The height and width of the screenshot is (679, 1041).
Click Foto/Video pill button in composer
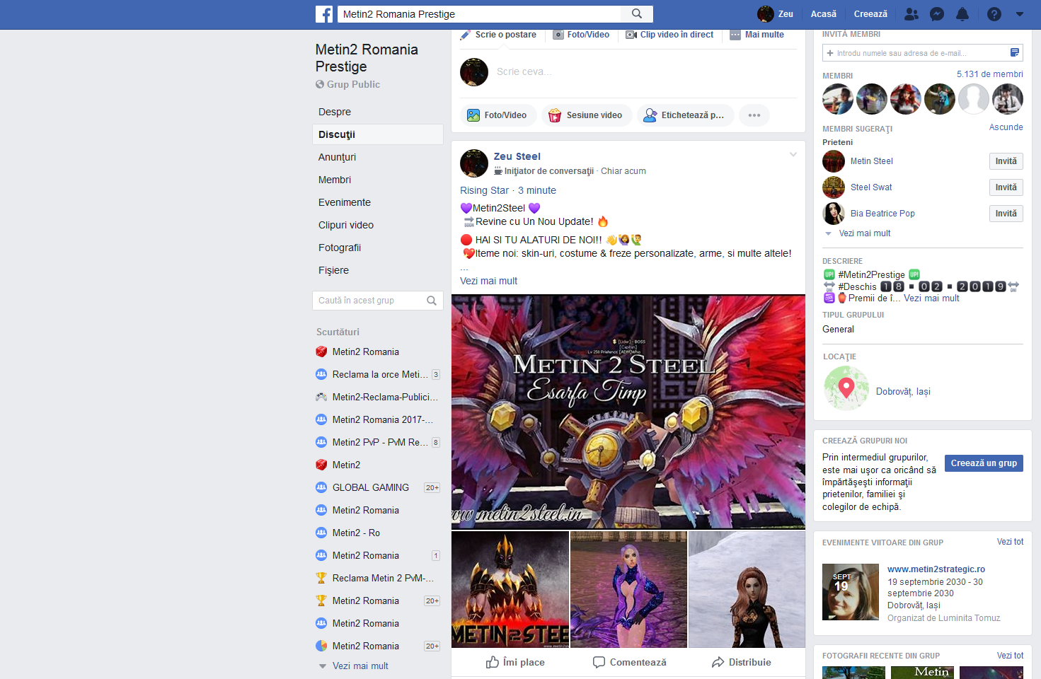point(498,115)
